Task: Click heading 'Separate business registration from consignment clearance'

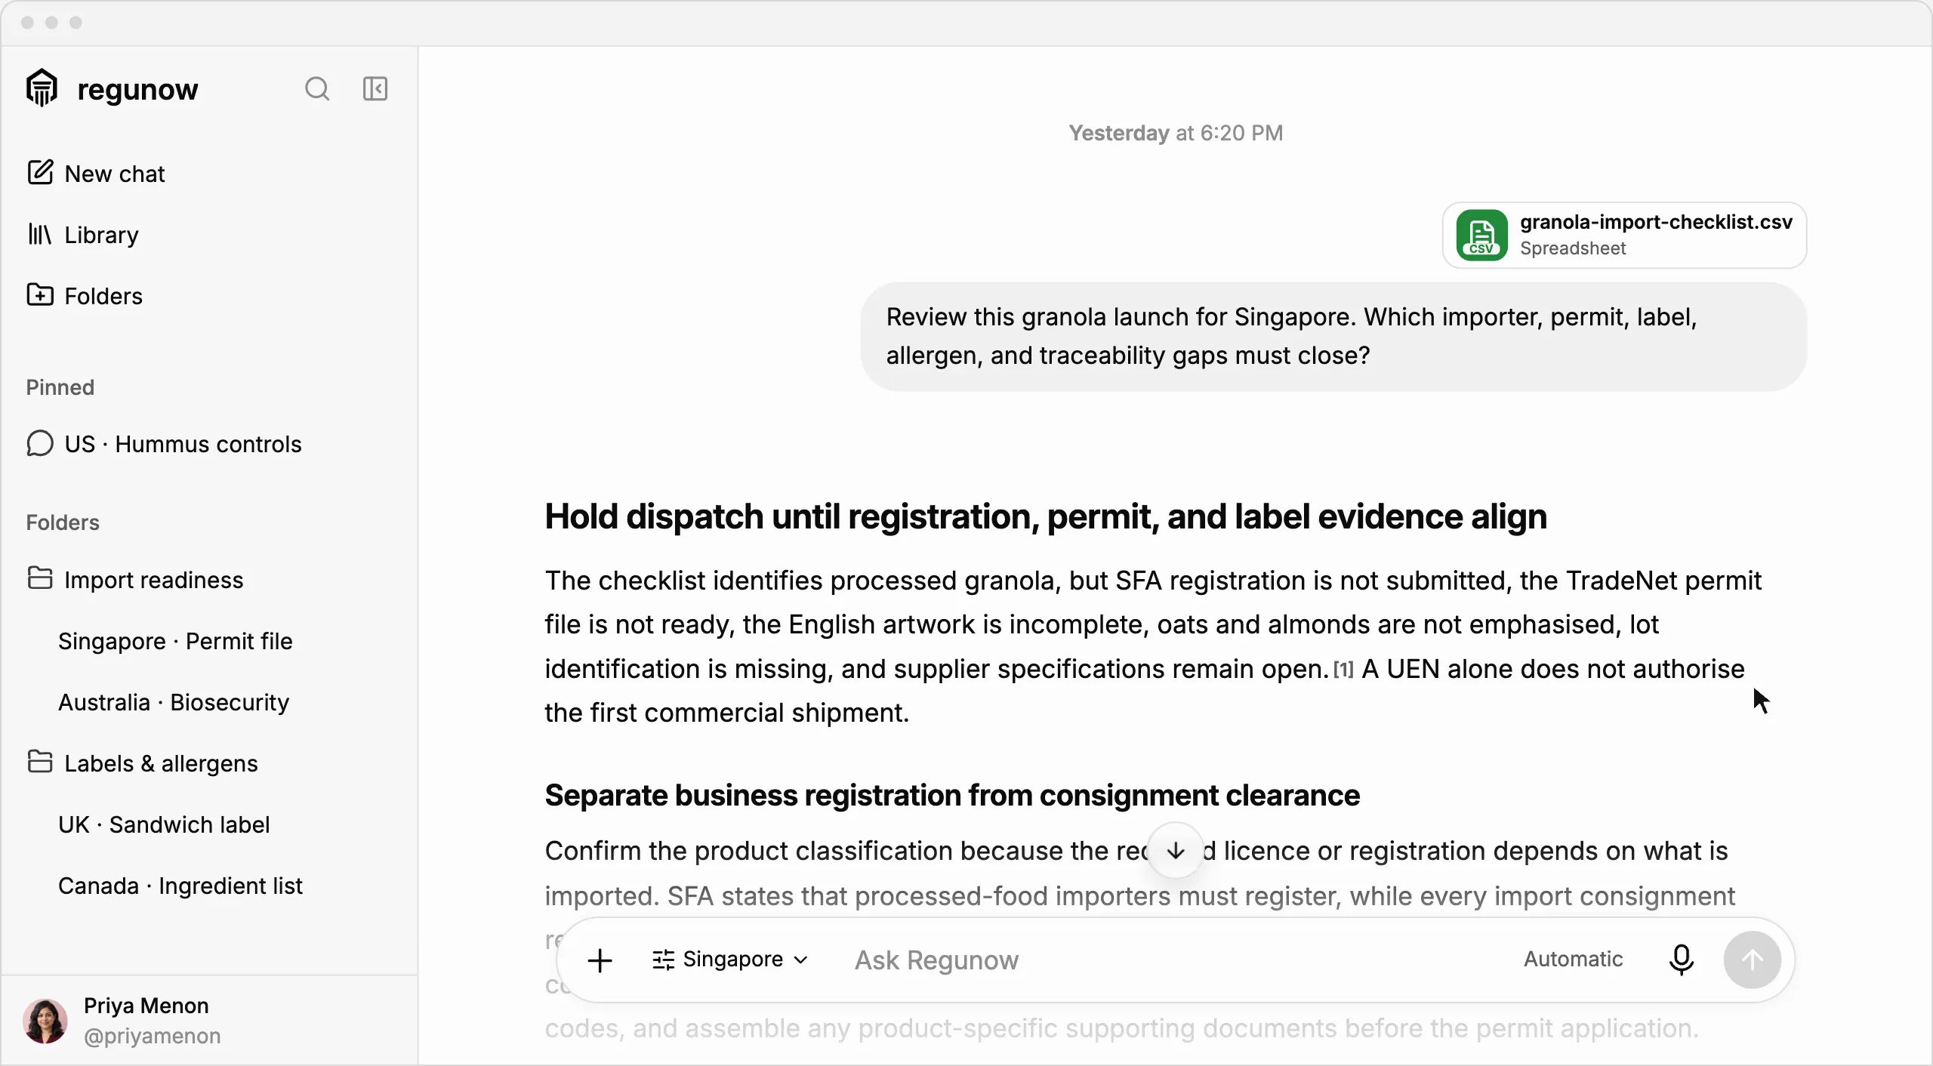Action: pyautogui.click(x=952, y=796)
